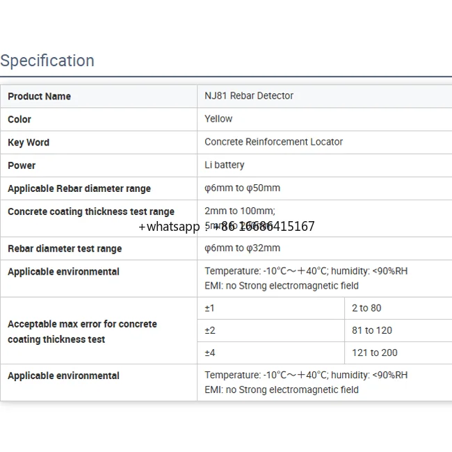Click the φ6mm to φ50mm value

pyautogui.click(x=242, y=188)
